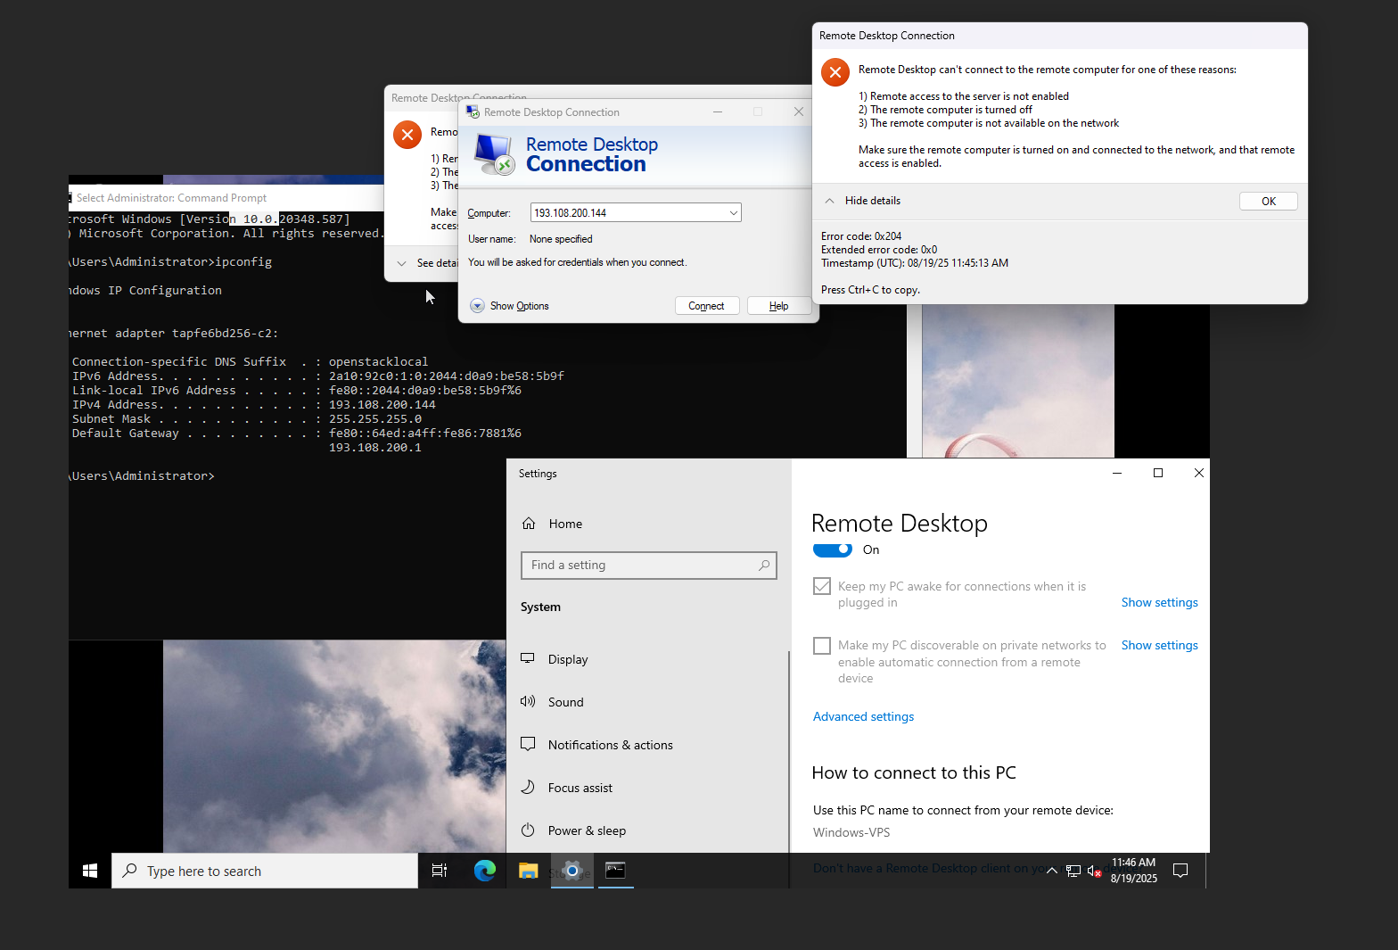This screenshot has height=950, width=1398.
Task: Click the muted volume tray icon
Action: 1095,872
